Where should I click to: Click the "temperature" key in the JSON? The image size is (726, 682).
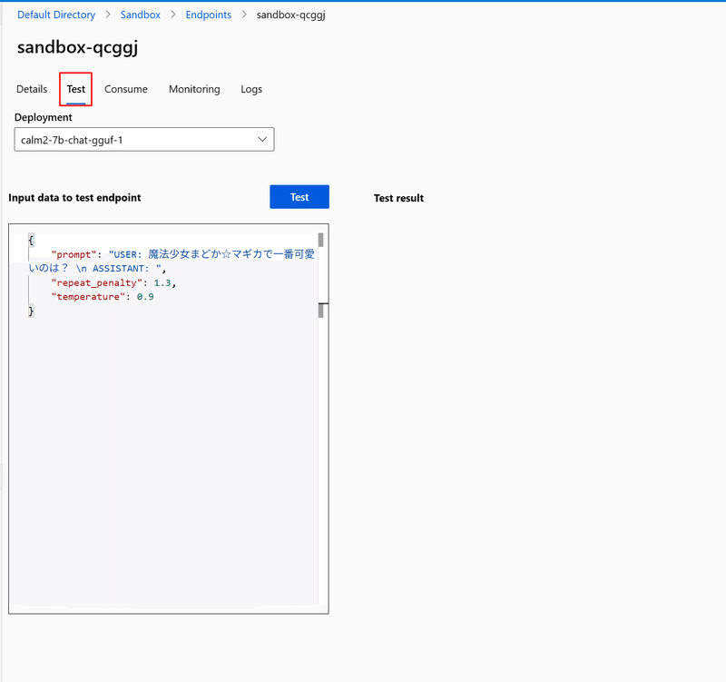point(88,297)
